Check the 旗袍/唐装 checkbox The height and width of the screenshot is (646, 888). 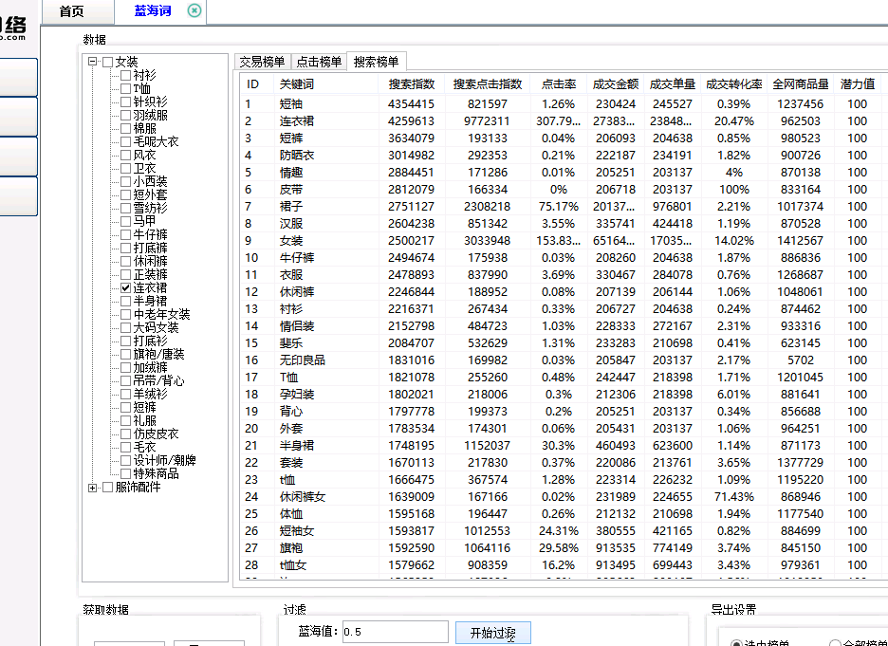pyautogui.click(x=126, y=354)
